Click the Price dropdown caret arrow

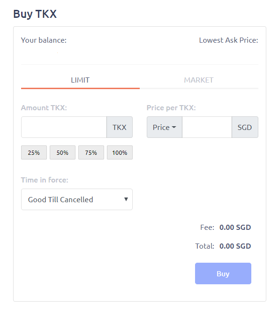(174, 127)
